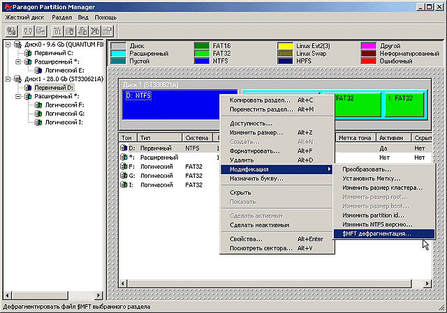447x313 pixels.
Task: Select Изменить размер кластера... in submenu
Action: (383, 188)
